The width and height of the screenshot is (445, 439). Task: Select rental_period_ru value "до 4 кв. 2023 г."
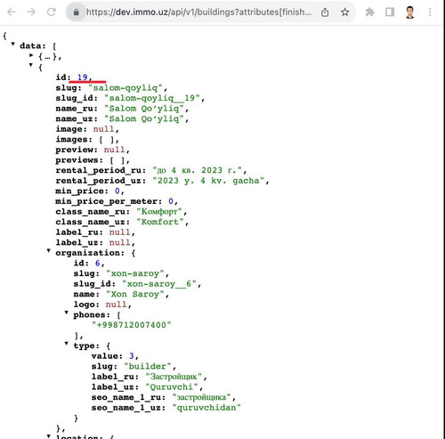(x=198, y=170)
